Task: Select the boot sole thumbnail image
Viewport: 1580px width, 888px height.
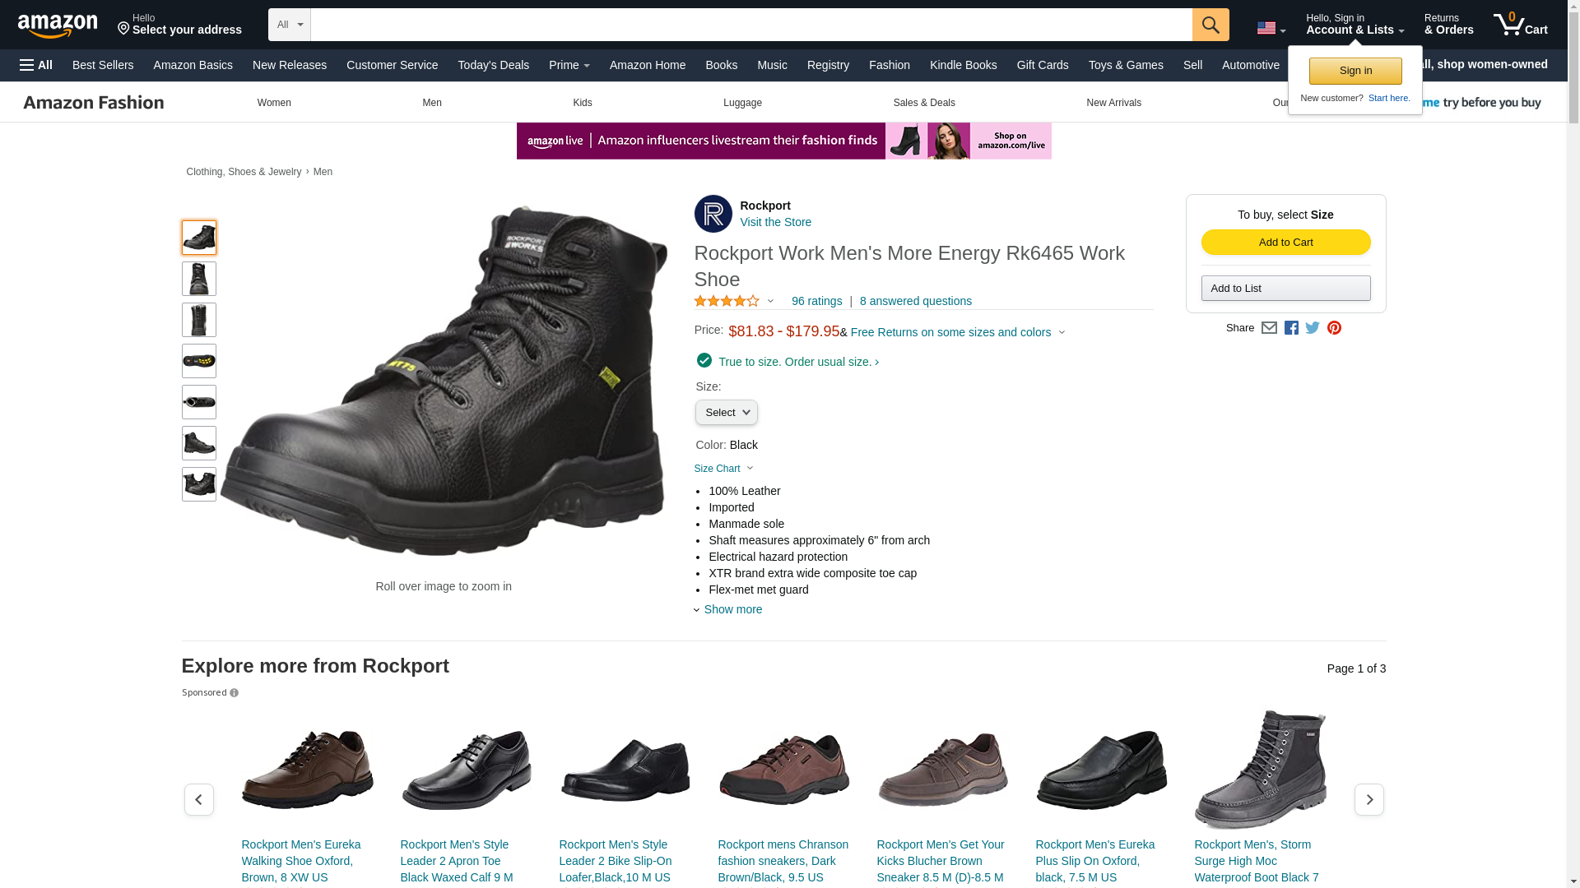Action: [199, 361]
